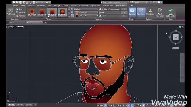Screen dimensions: 191x107
Task: Click the Plot printer quick access icon
Action: tap(34, 2)
